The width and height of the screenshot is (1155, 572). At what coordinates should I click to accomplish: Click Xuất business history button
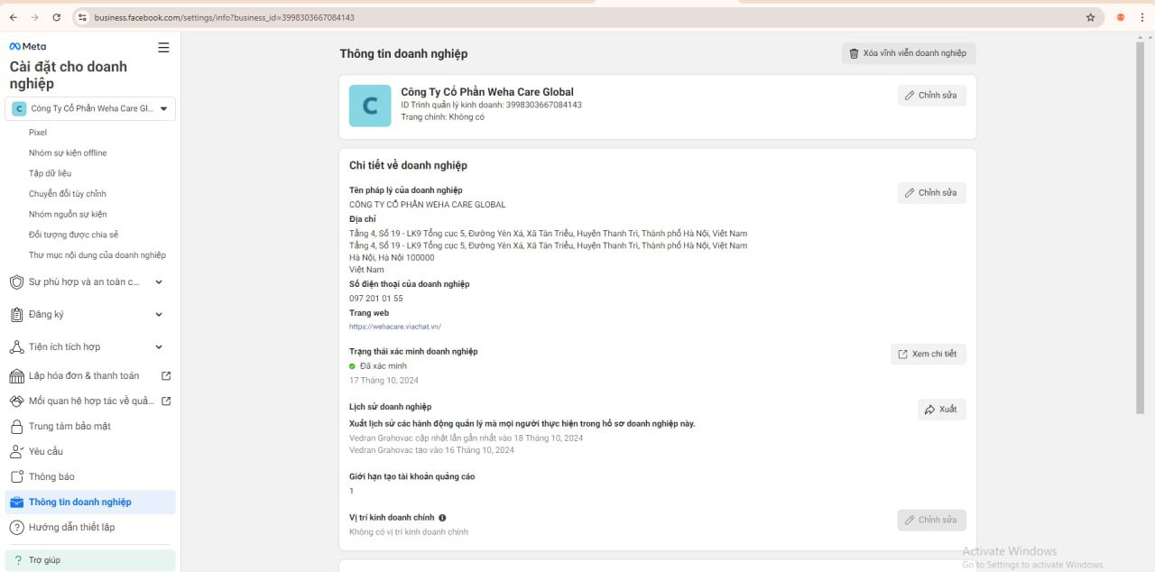(941, 410)
